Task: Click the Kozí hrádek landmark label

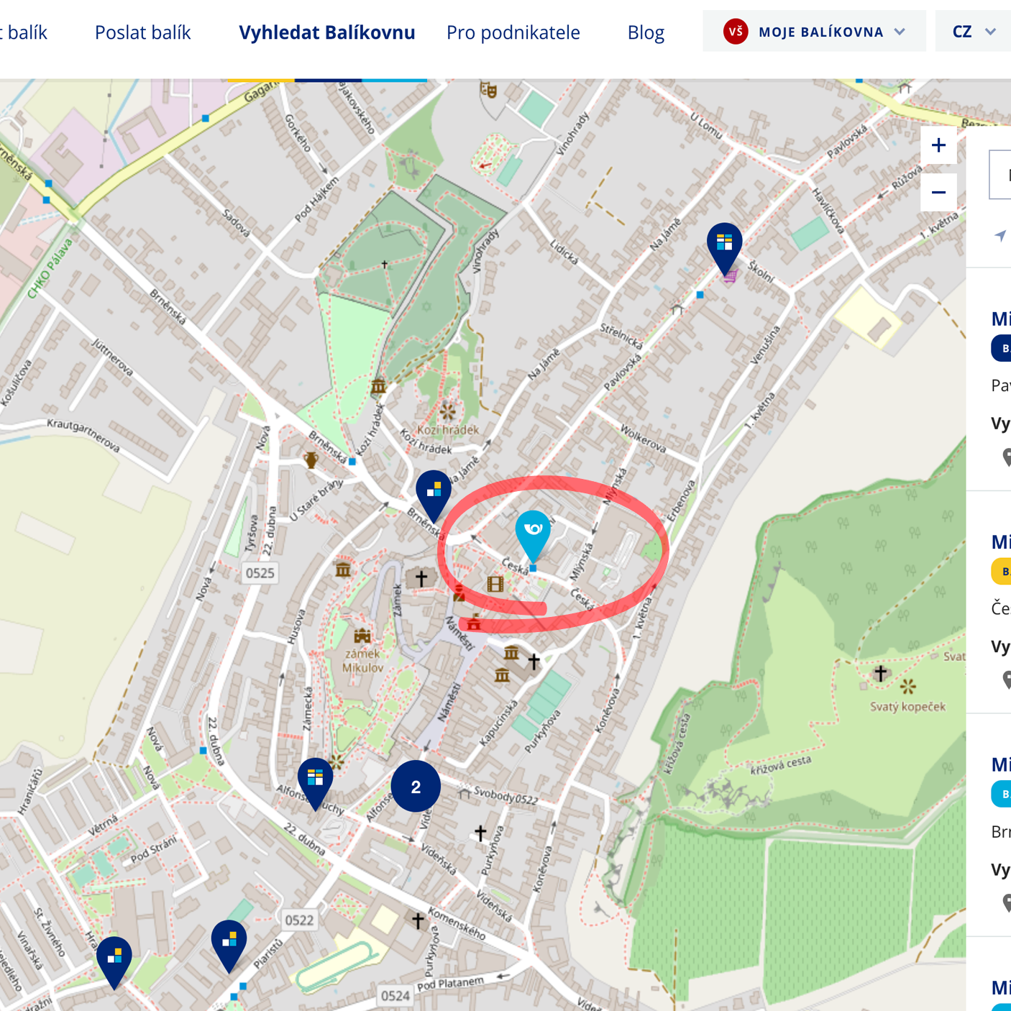Action: 447,429
